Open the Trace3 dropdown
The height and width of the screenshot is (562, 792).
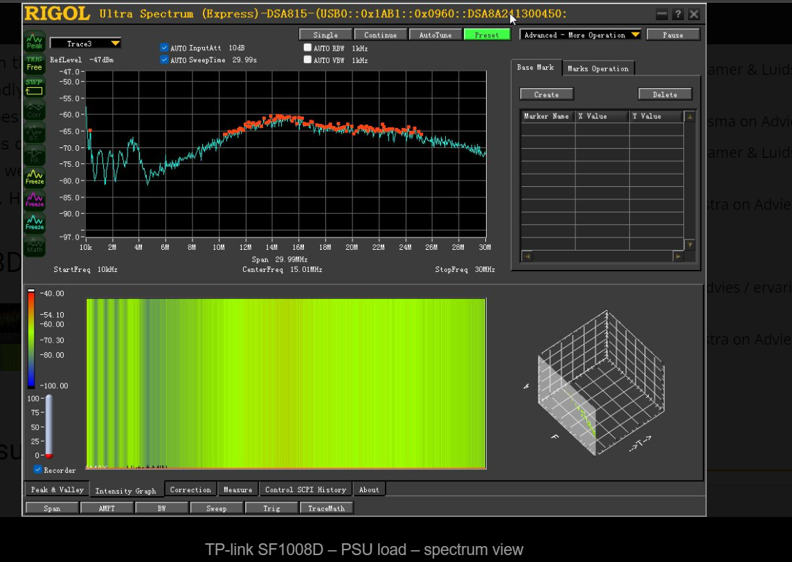(x=85, y=44)
